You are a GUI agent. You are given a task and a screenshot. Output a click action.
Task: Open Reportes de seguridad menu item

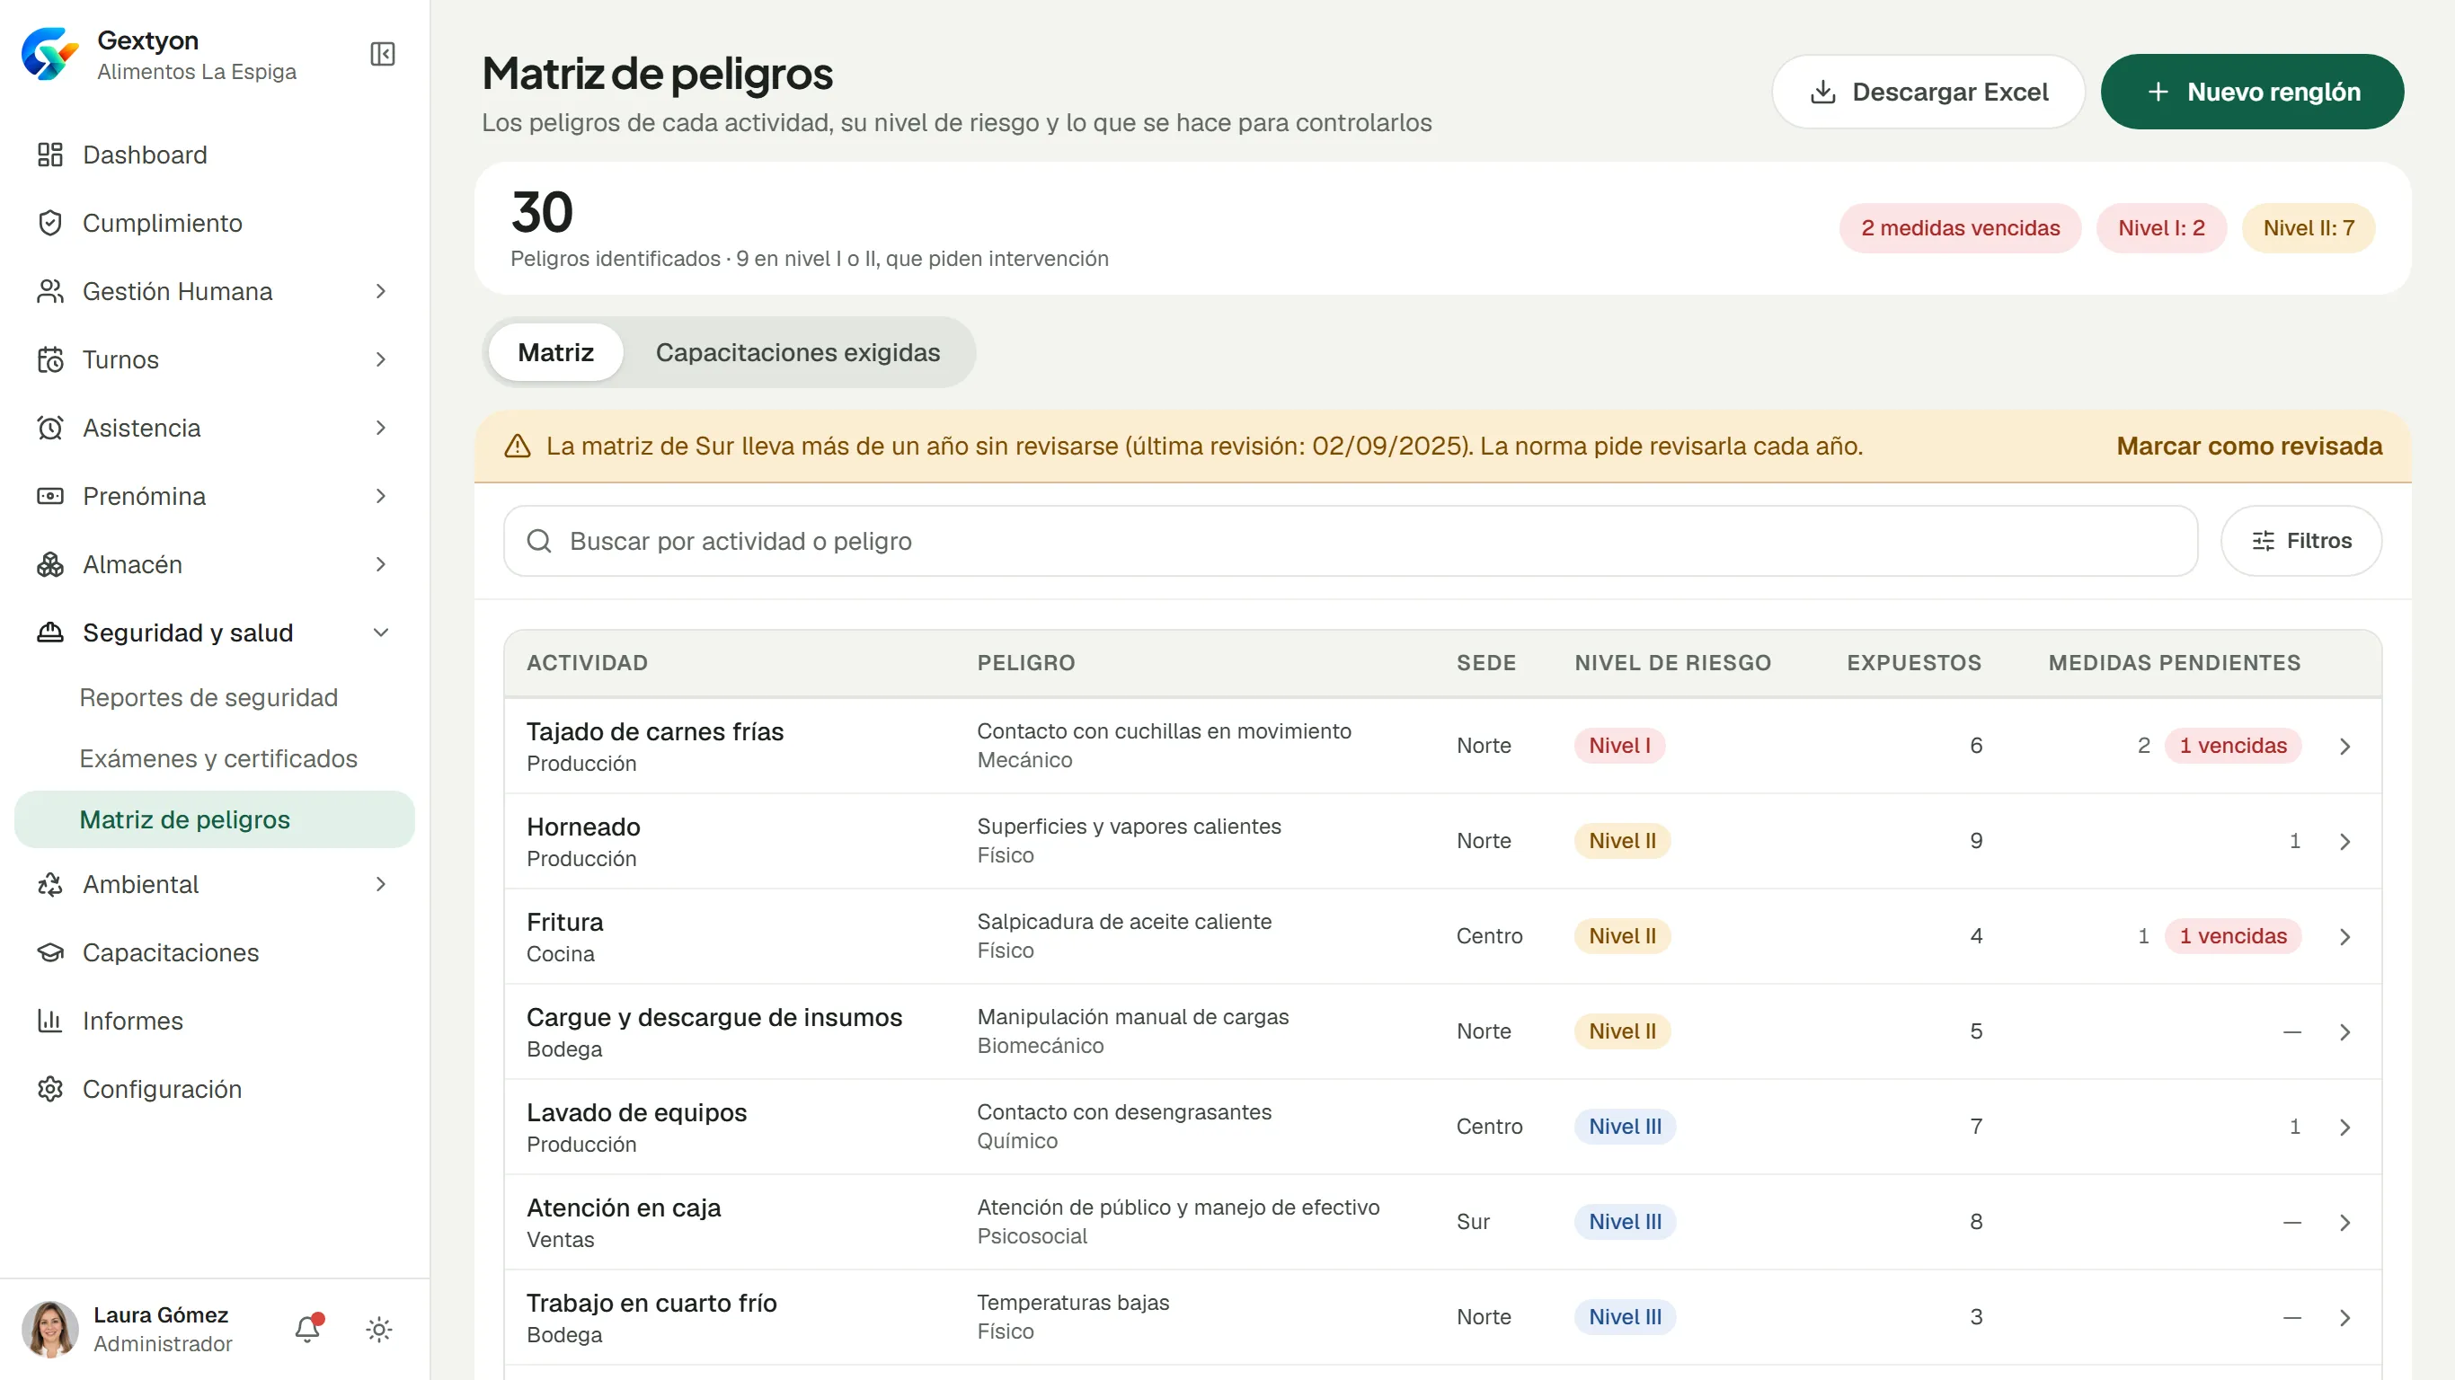coord(208,697)
